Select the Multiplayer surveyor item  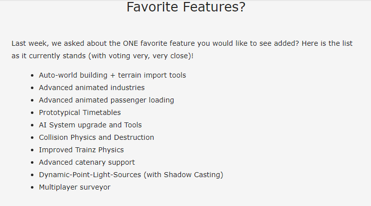74,188
